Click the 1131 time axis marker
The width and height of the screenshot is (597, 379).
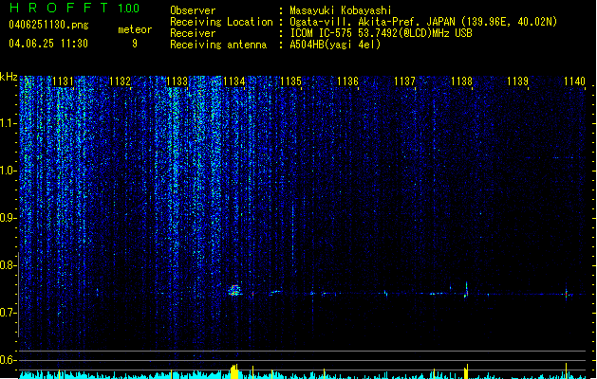pyautogui.click(x=63, y=81)
